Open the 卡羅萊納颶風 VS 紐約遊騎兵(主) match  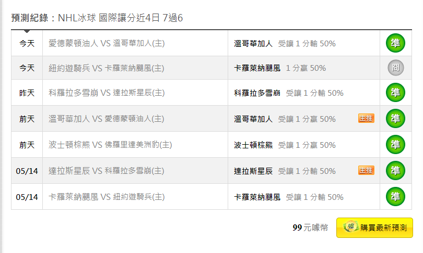point(107,197)
